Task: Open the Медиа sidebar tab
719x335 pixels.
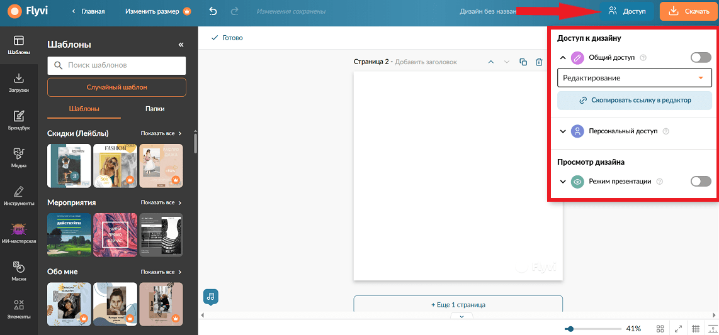Action: (19, 158)
